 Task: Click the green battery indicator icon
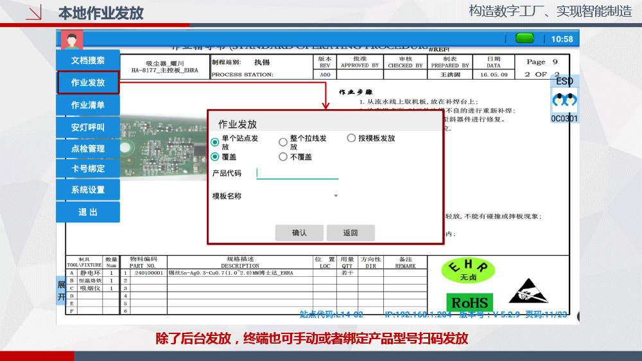(x=525, y=39)
